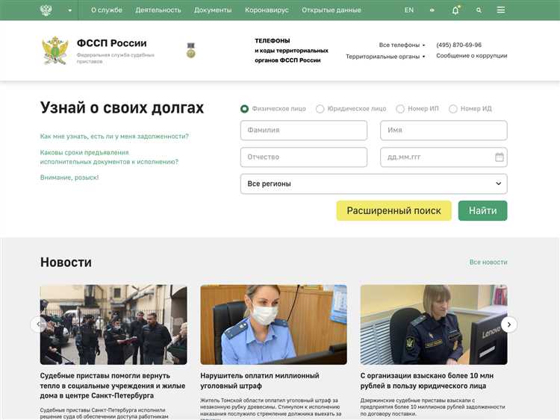560x420 pixels.
Task: Expand the arrow next to the navbar emblem
Action: coord(70,10)
